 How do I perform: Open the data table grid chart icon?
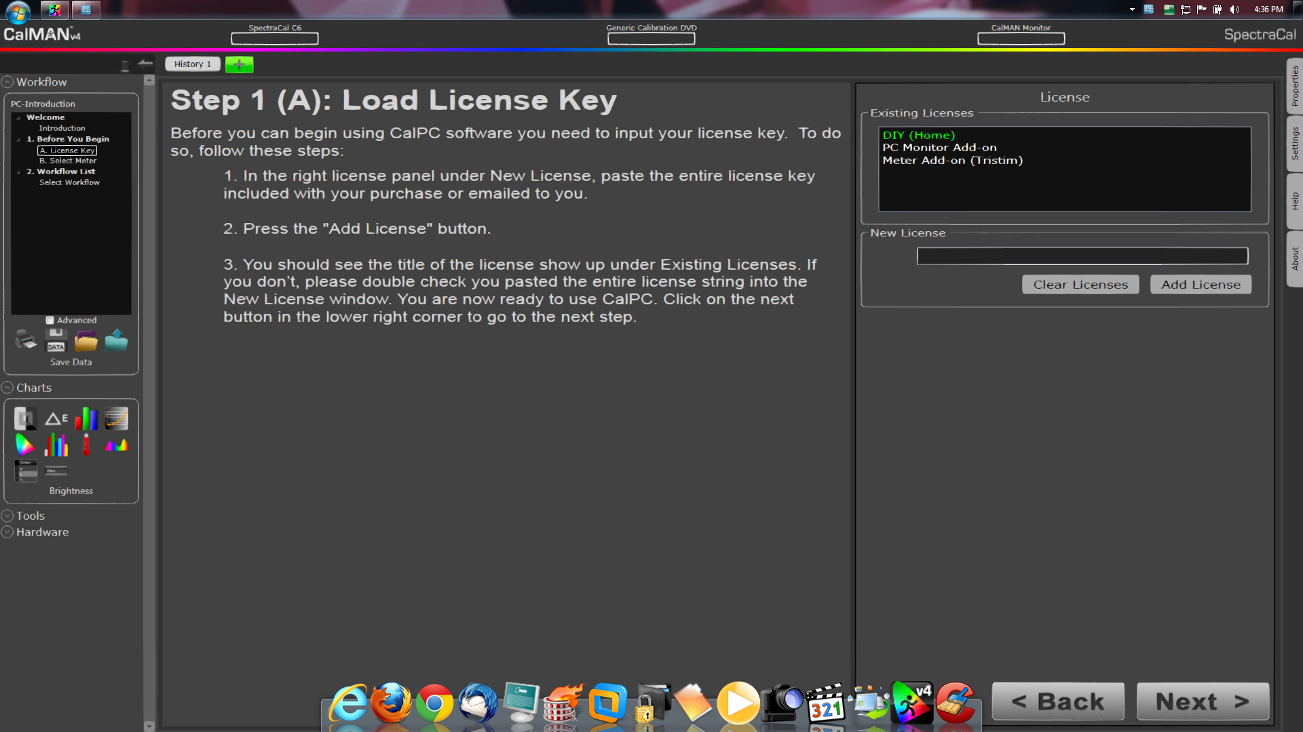26,470
